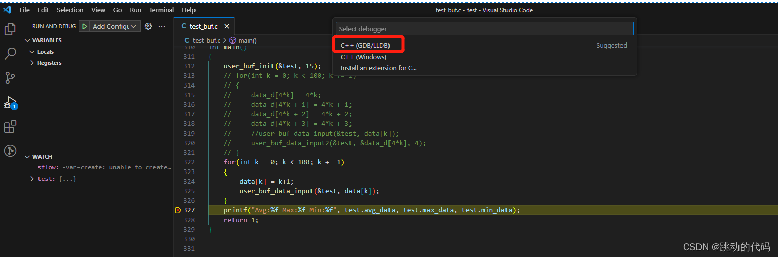This screenshot has height=257, width=778.
Task: Switch to the test_buf.c tab
Action: click(x=204, y=26)
